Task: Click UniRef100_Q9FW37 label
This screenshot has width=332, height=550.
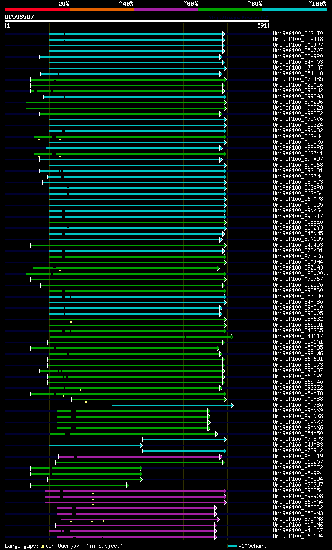Action: pos(298,371)
